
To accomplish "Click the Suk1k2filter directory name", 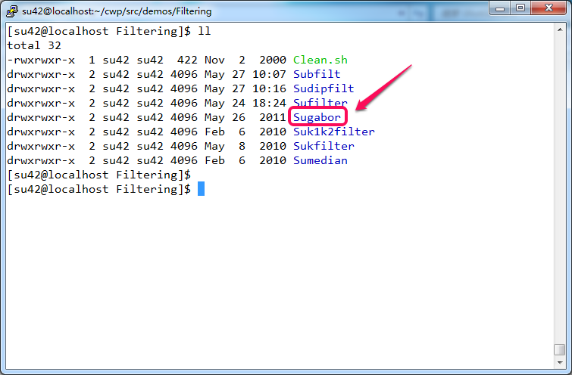I will pyautogui.click(x=334, y=132).
